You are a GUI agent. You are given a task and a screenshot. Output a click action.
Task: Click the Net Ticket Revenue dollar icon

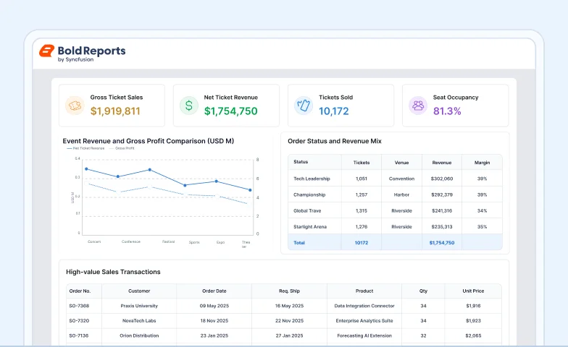tap(189, 106)
